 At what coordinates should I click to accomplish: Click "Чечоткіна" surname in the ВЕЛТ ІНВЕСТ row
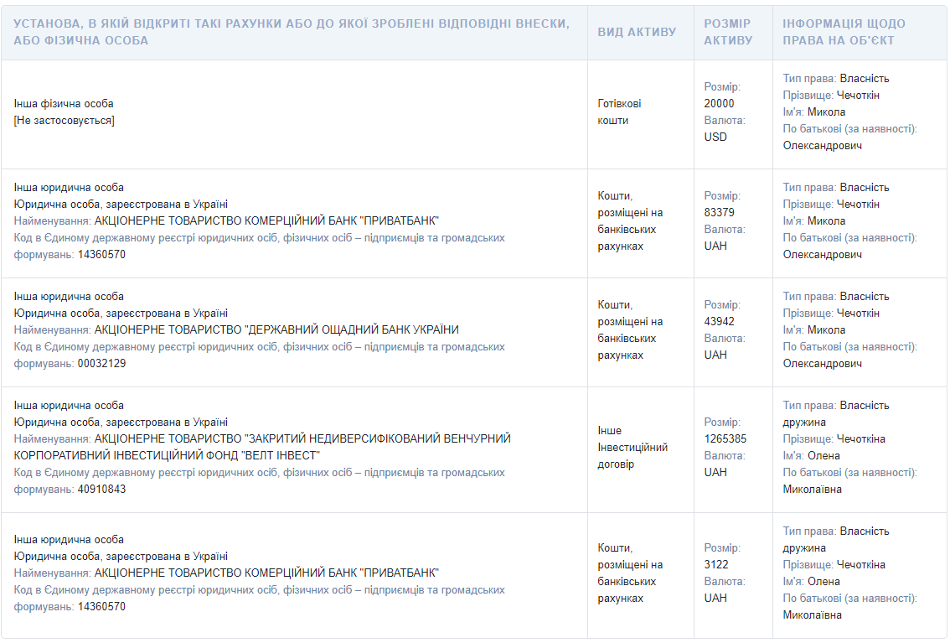(860, 439)
